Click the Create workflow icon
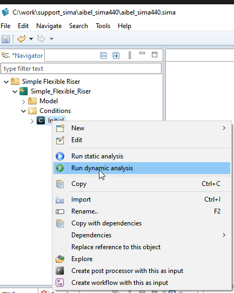This screenshot has height=293, width=234. click(x=60, y=283)
